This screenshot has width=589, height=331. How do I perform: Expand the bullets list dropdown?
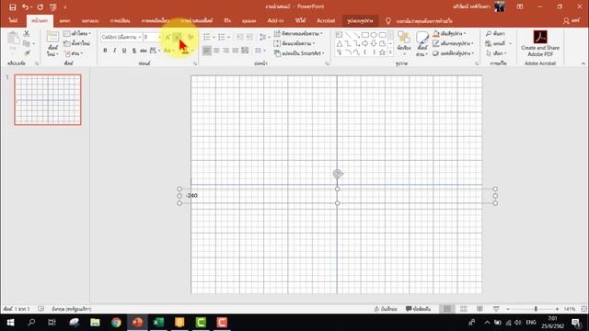click(x=214, y=37)
